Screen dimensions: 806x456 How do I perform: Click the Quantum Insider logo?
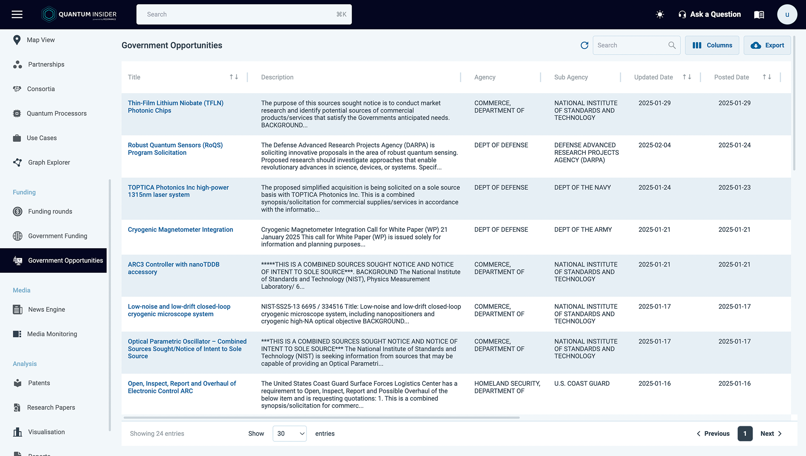(79, 14)
